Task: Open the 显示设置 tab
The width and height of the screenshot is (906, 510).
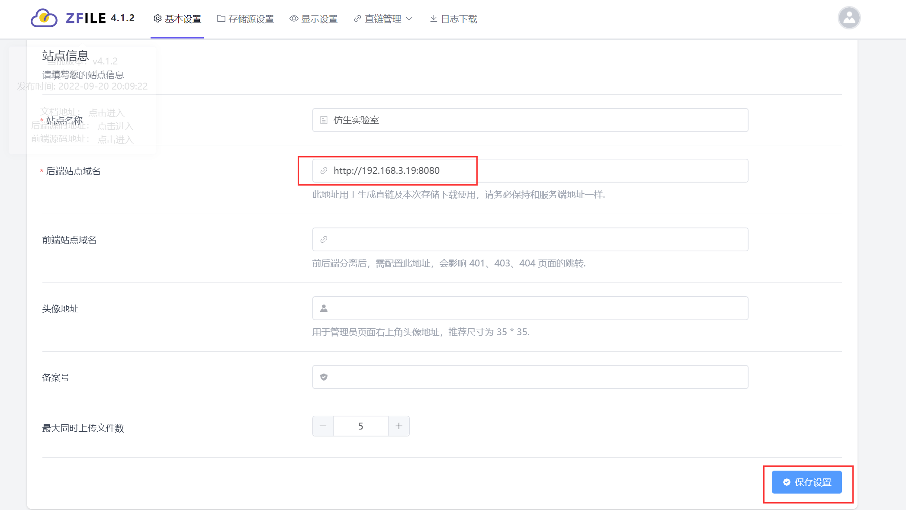Action: (314, 19)
